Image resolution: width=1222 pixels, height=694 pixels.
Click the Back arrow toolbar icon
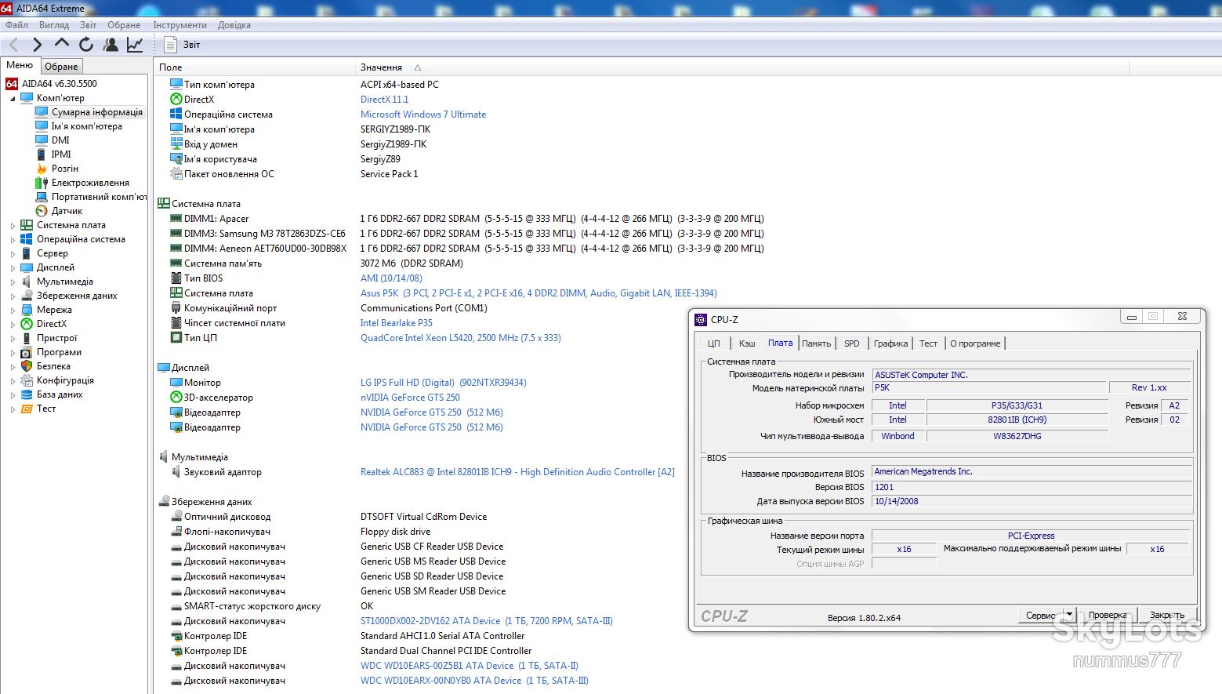click(13, 45)
